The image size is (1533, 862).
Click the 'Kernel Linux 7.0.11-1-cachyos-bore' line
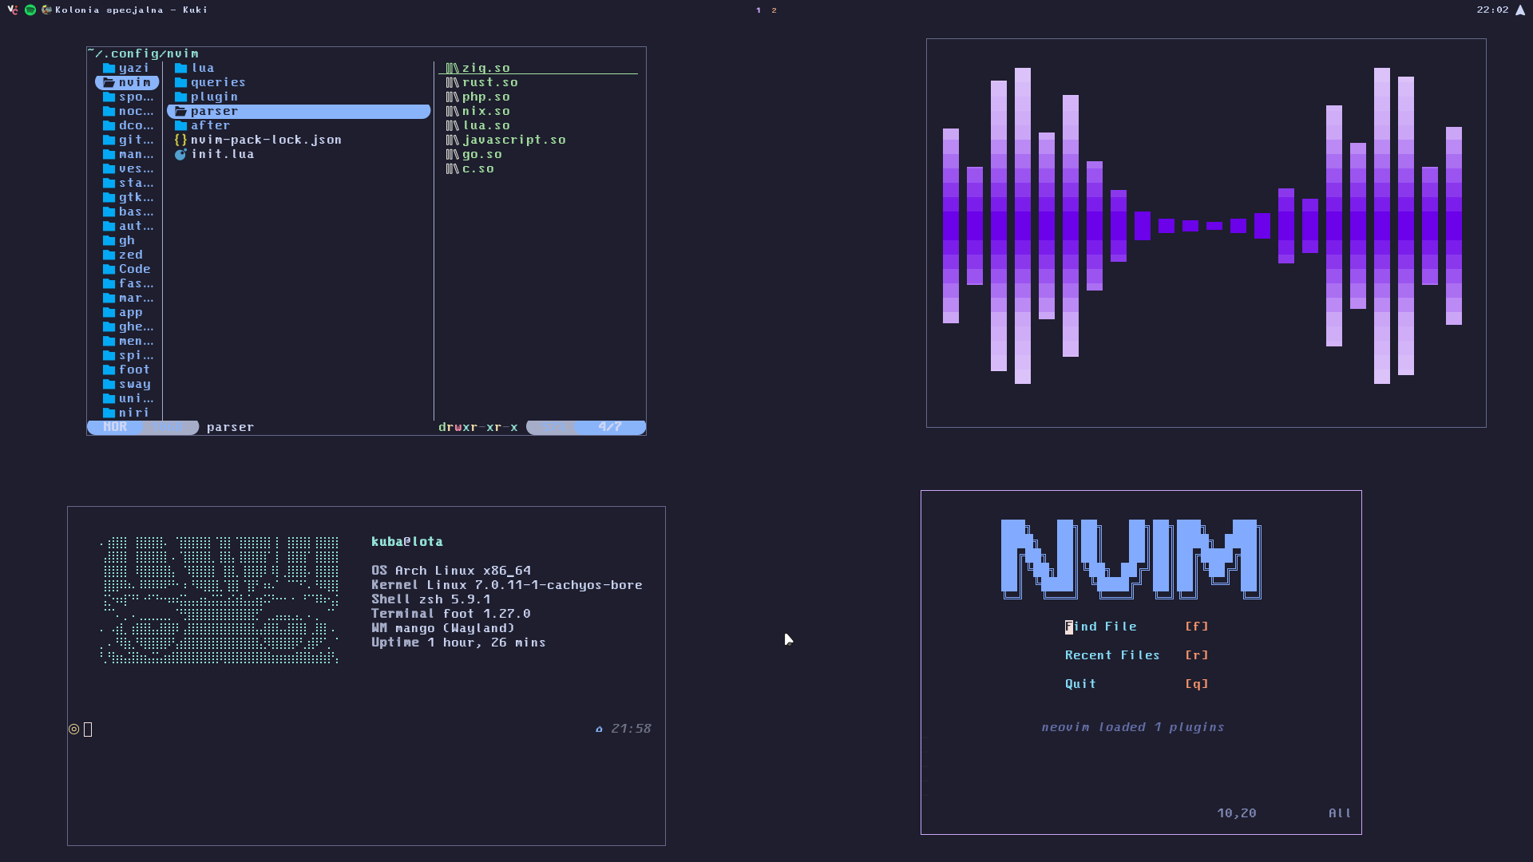(507, 585)
